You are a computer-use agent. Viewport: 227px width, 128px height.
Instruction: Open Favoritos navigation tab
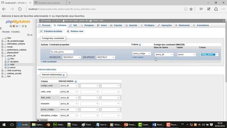(16, 32)
